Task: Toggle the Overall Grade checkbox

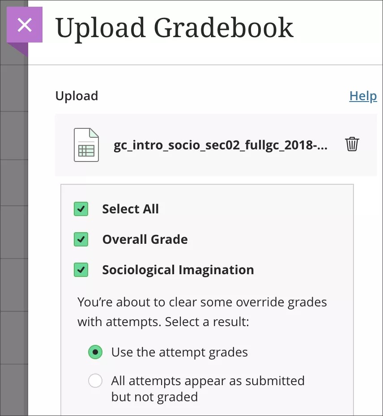Action: point(81,239)
